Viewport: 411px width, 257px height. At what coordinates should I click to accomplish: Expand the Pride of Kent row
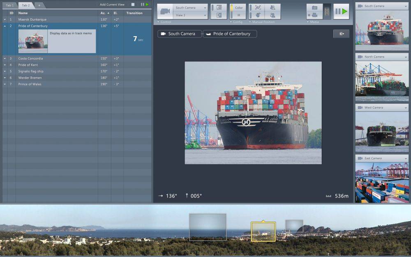tap(5, 65)
